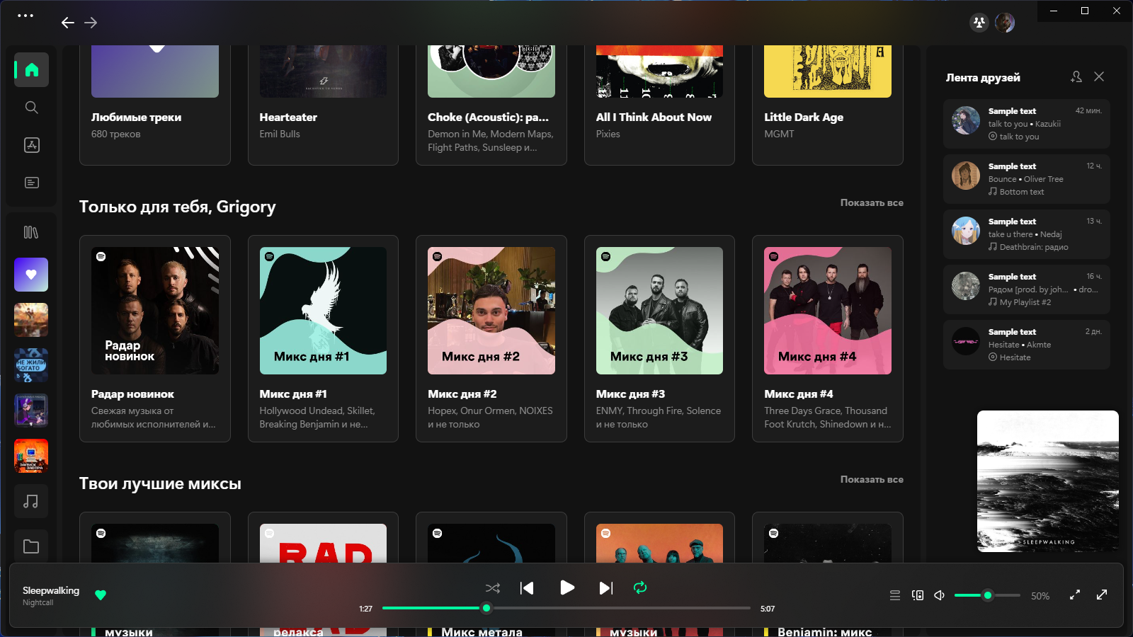
Task: Open the Hearteater album card
Action: [x=323, y=105]
